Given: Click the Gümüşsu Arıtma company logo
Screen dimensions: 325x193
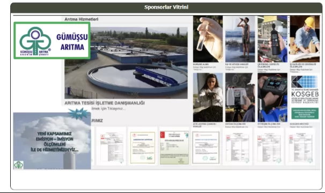Looking at the screenshot, I should [x=52, y=41].
